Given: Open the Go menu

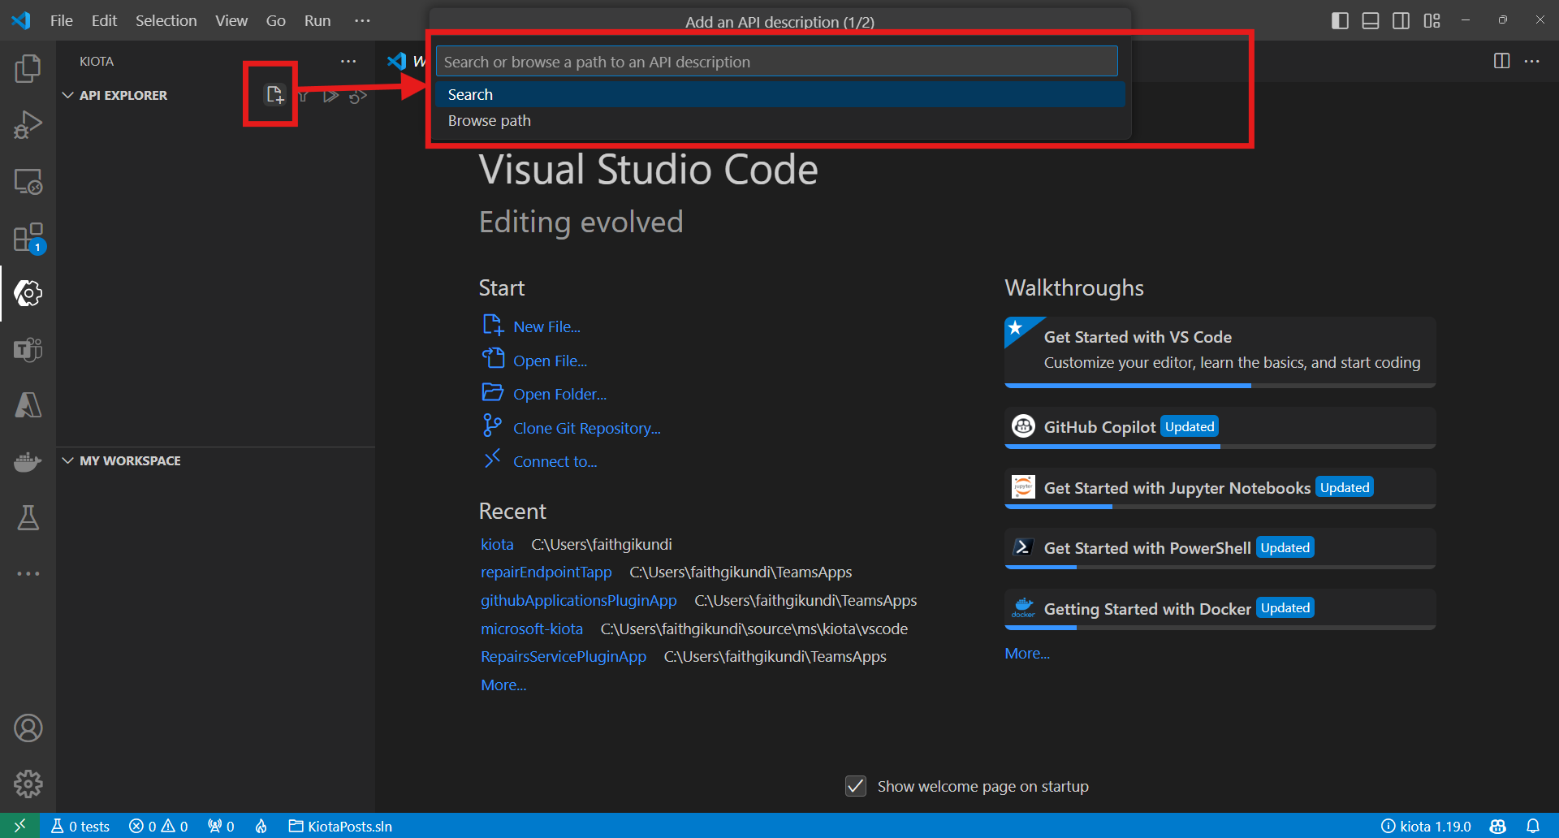Looking at the screenshot, I should pyautogui.click(x=276, y=20).
